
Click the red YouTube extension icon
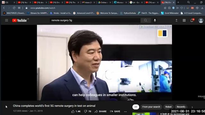tap(192, 8)
